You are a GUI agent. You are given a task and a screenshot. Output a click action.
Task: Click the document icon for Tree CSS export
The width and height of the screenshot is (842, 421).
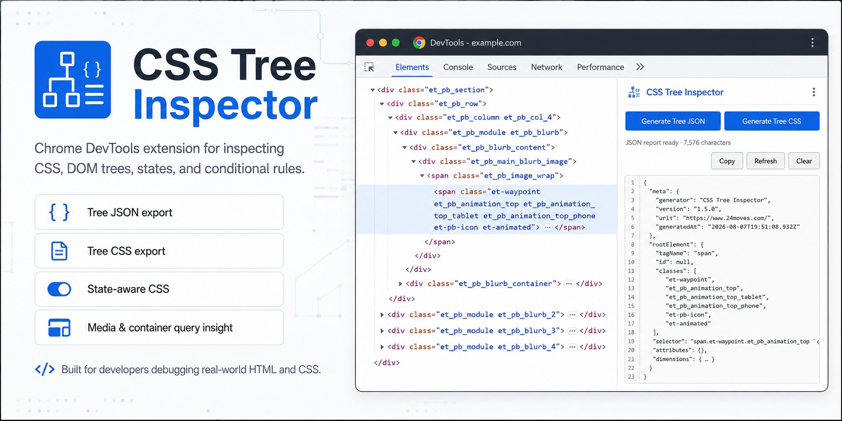(x=59, y=251)
